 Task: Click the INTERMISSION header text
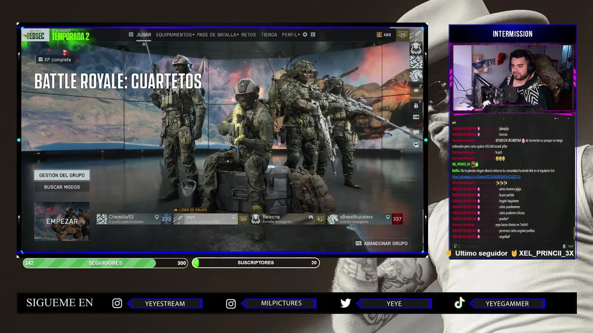click(512, 34)
